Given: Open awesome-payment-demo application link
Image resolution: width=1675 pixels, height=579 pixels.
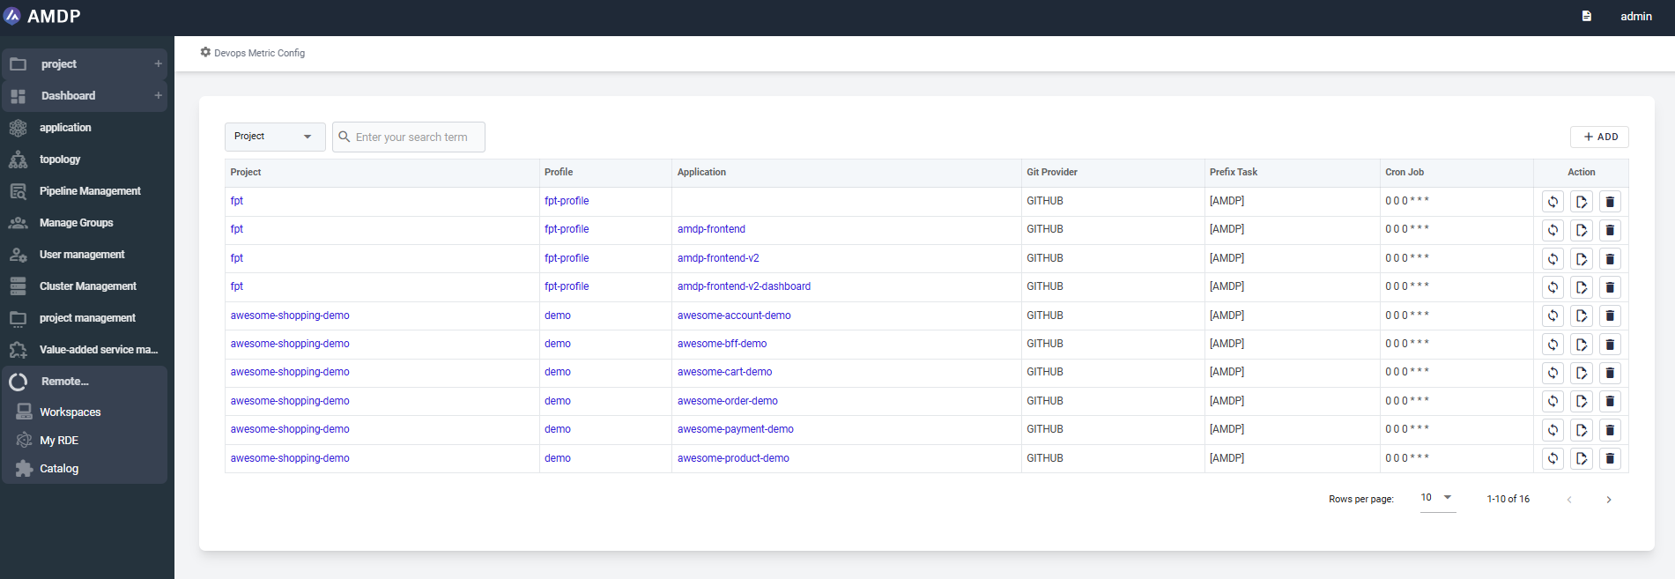Looking at the screenshot, I should tap(736, 429).
